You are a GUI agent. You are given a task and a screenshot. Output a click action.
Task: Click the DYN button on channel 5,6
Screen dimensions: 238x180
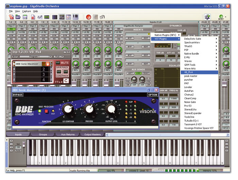(33, 35)
